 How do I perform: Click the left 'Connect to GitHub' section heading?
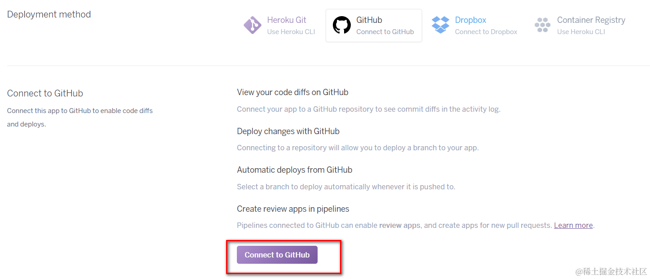click(45, 93)
